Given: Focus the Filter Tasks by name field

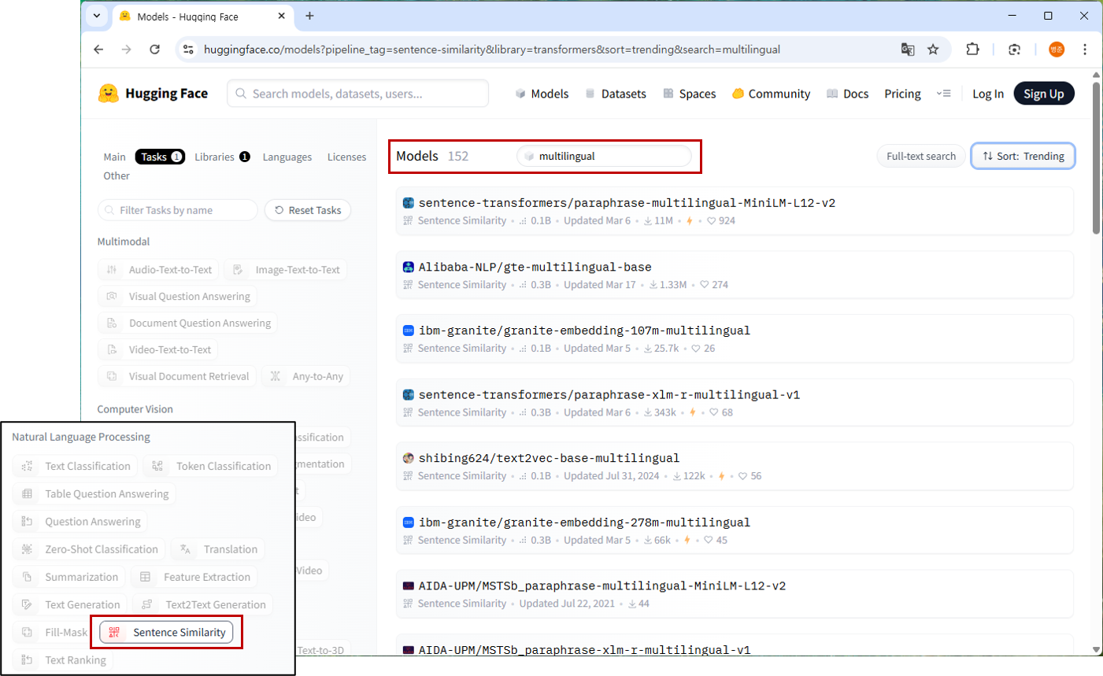Looking at the screenshot, I should [178, 210].
